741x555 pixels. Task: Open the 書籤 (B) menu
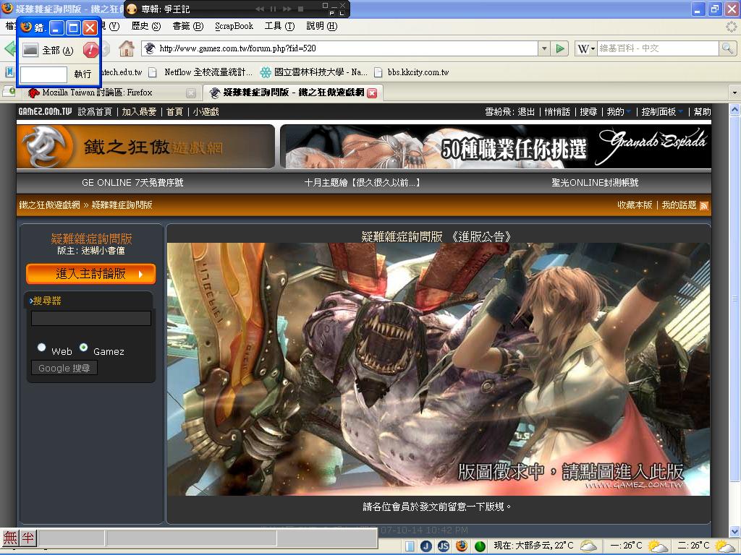pyautogui.click(x=187, y=26)
